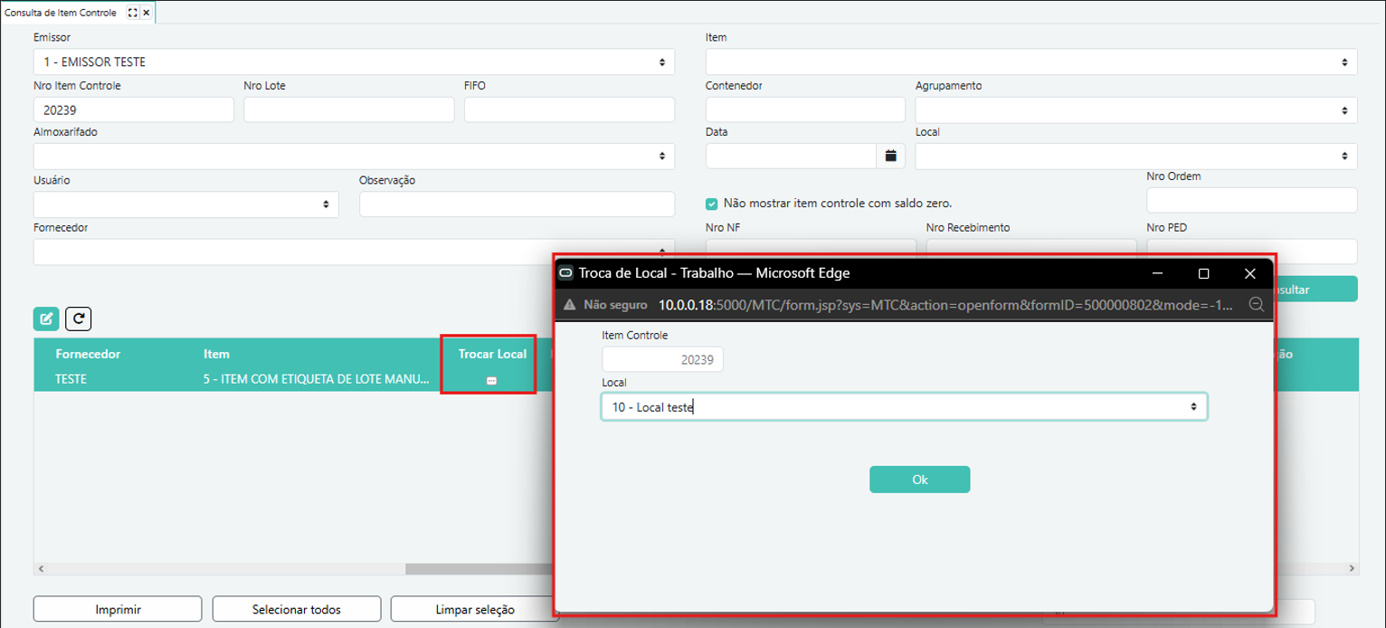Click the refresh arrow icon above the table
Screen dimensions: 1386x628
(x=79, y=319)
